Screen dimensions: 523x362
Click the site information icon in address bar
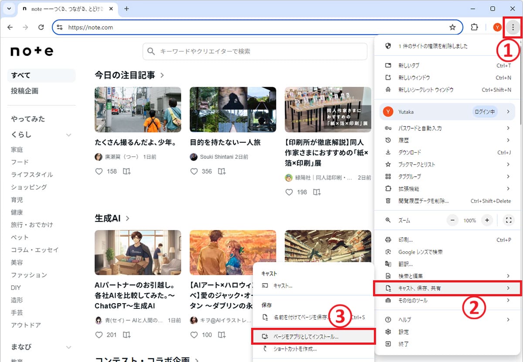click(x=60, y=27)
